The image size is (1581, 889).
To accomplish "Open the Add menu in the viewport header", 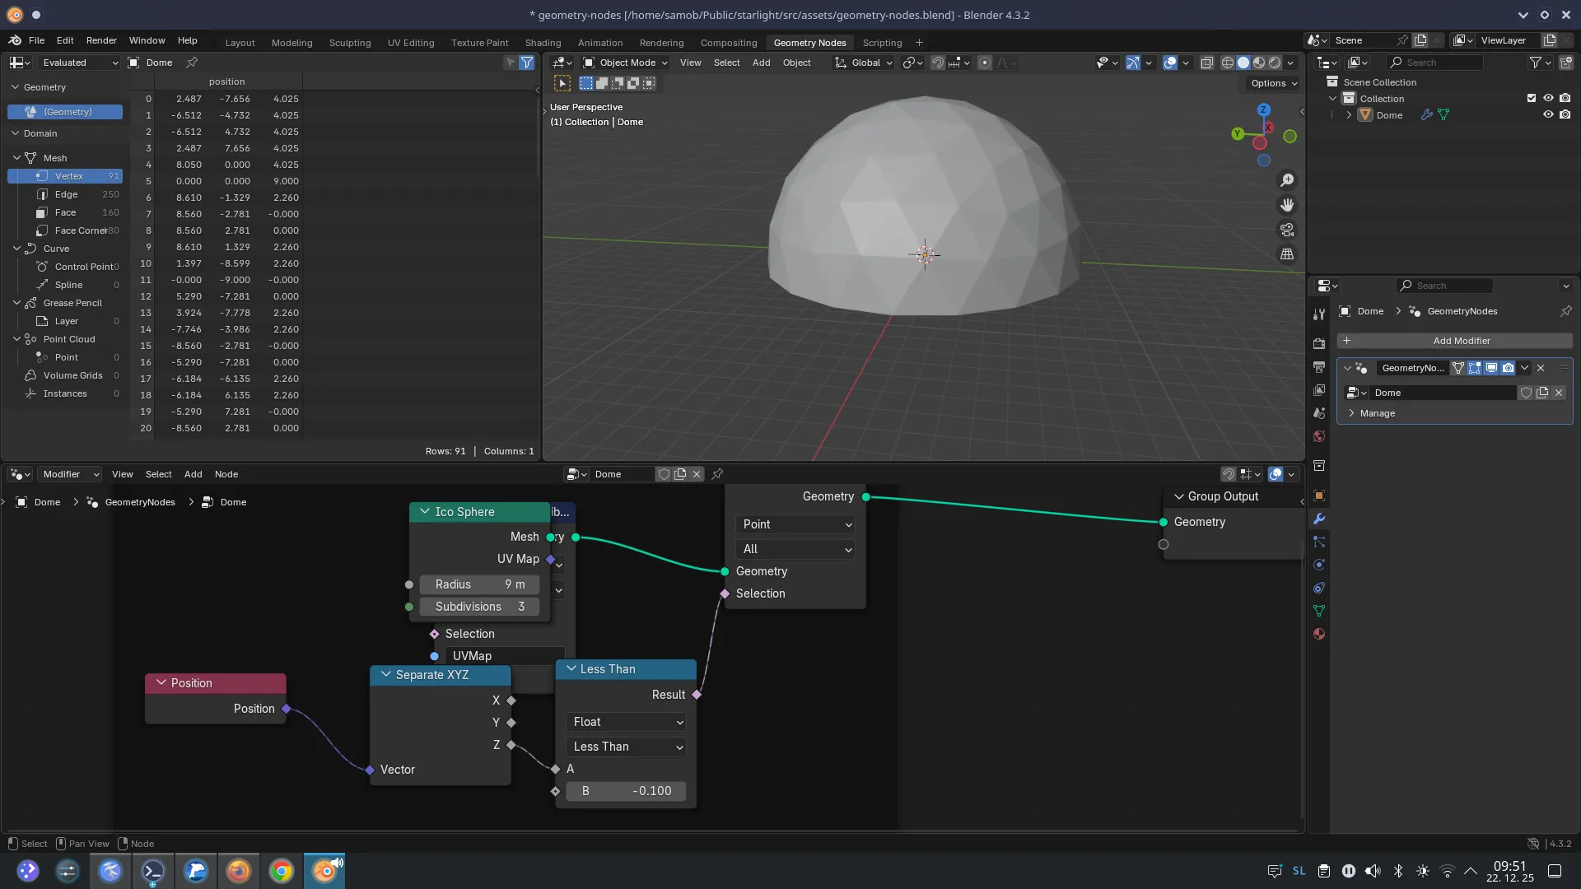I will pos(761,63).
